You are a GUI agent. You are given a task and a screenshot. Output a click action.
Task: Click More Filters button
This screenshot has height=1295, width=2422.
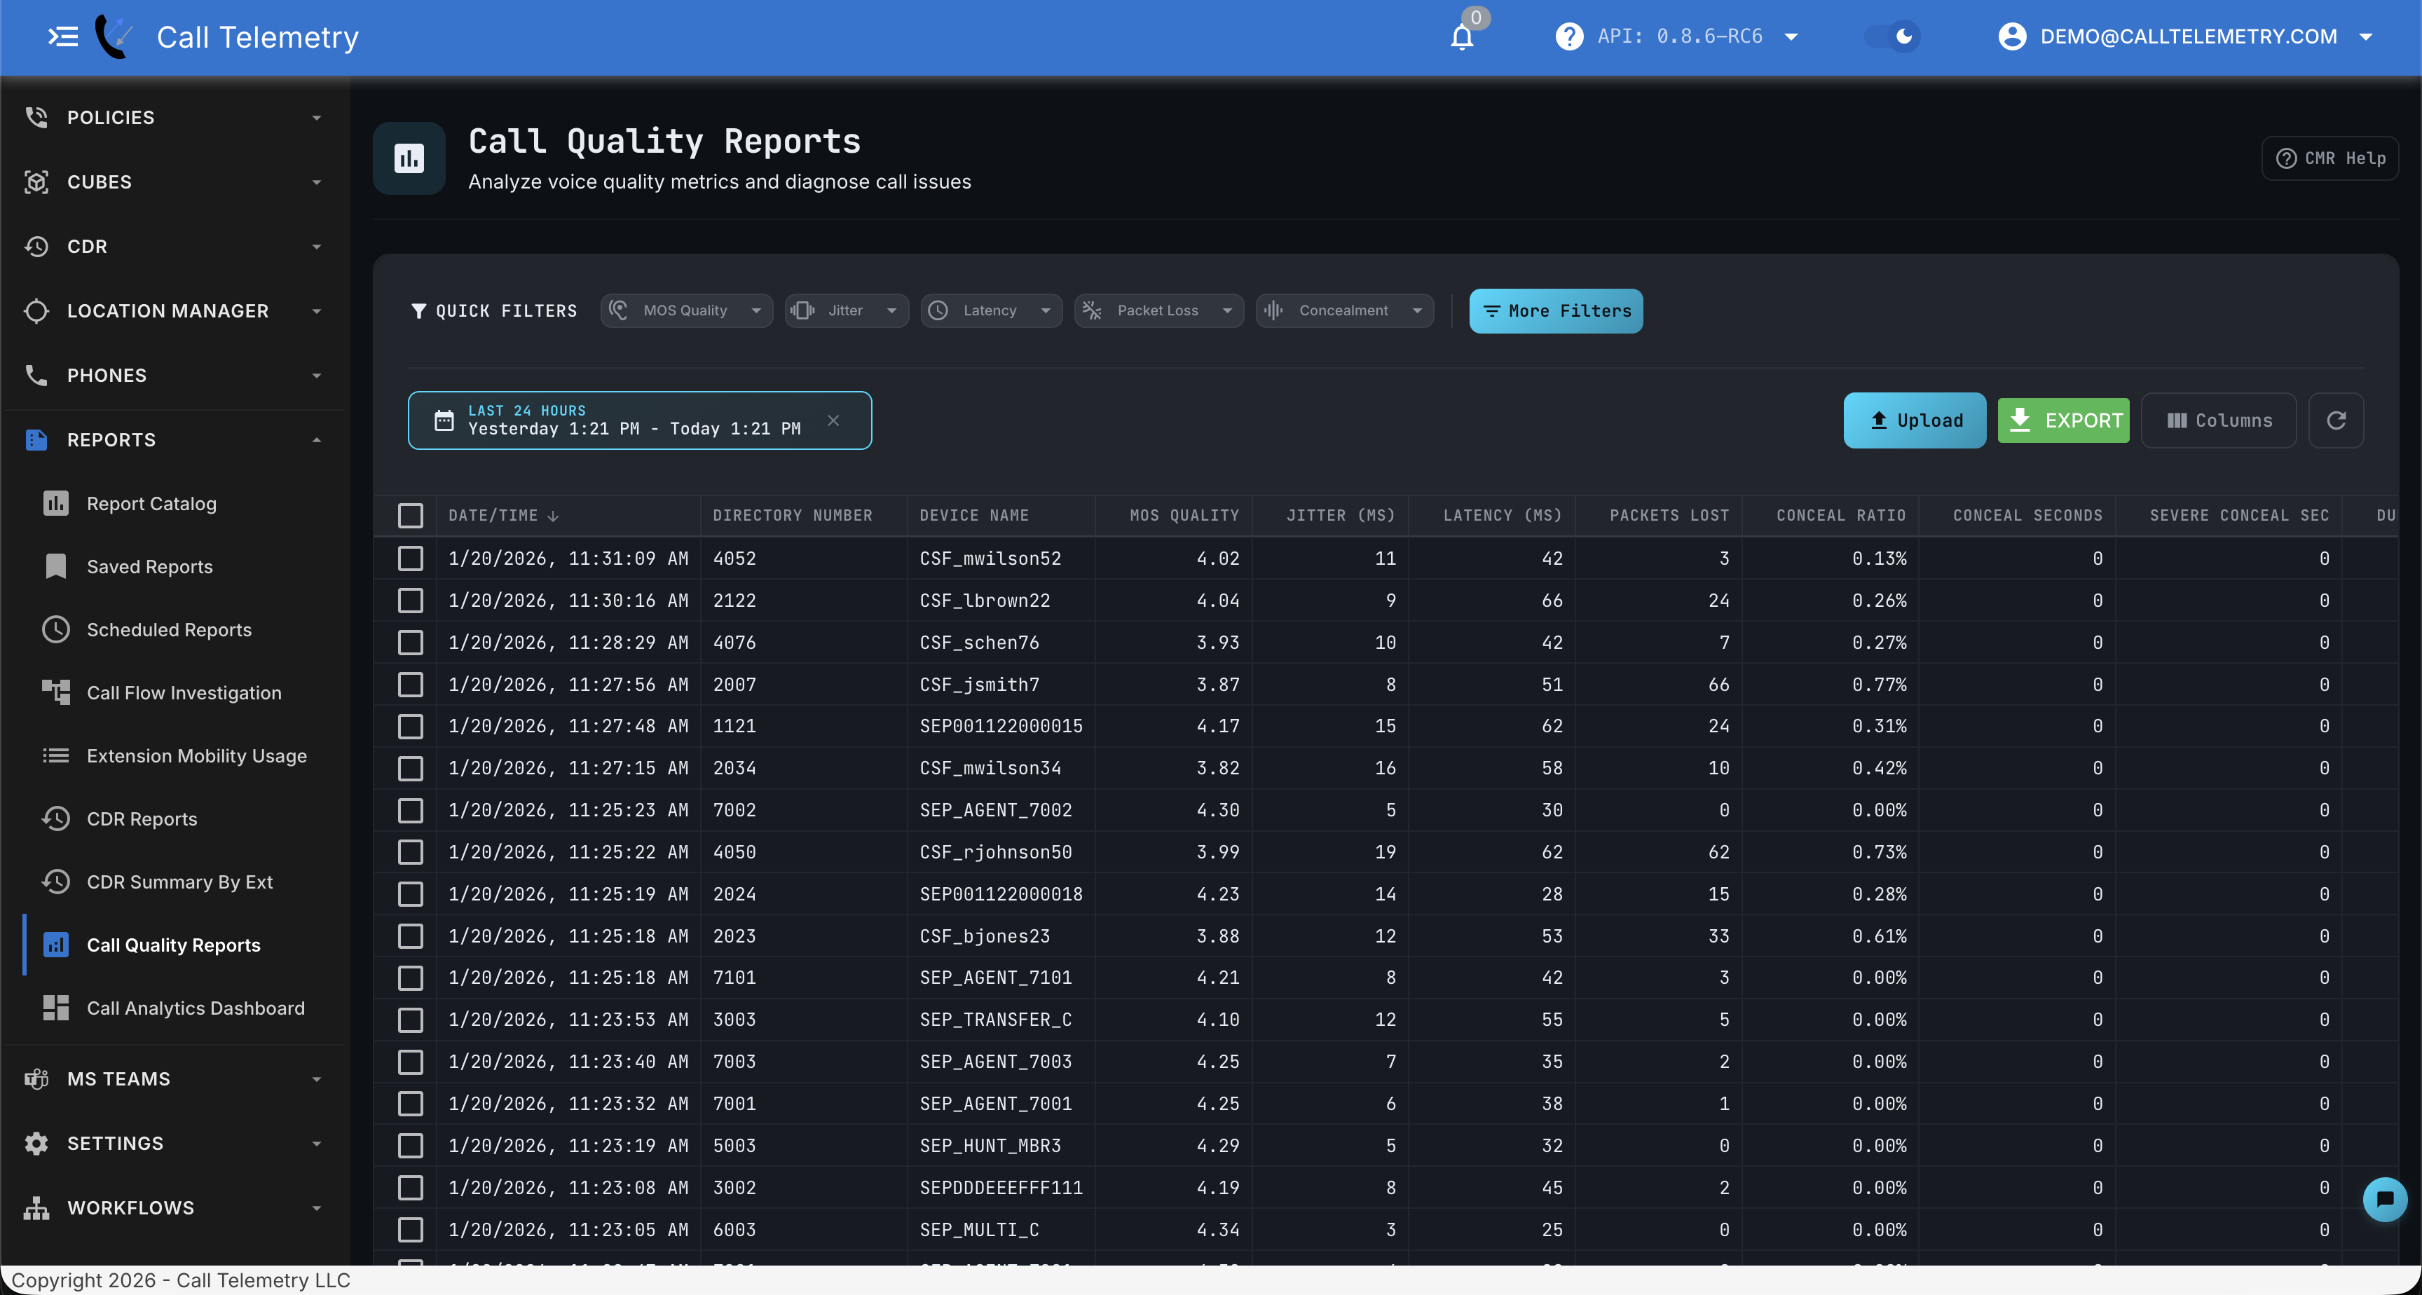coord(1556,310)
